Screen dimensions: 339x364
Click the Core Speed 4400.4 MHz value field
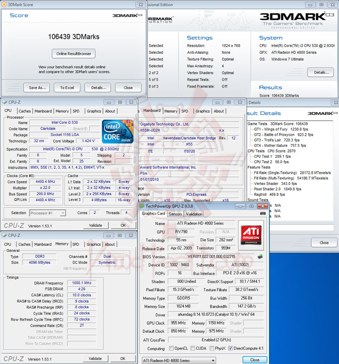click(45, 182)
